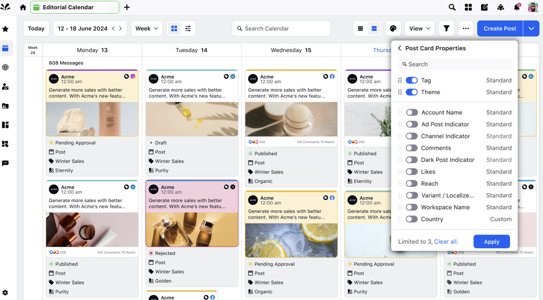Screen dimensions: 543x300
Task: Select the expanded card density icon
Action: (x=374, y=28)
